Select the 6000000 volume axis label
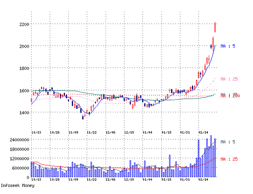253x194 pixels. 21,168
